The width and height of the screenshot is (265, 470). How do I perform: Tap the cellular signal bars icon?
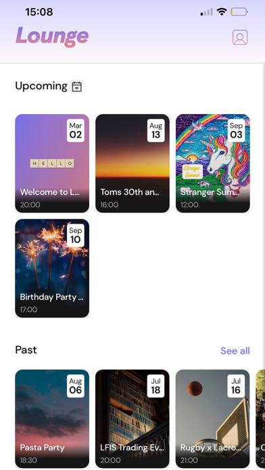(x=206, y=12)
